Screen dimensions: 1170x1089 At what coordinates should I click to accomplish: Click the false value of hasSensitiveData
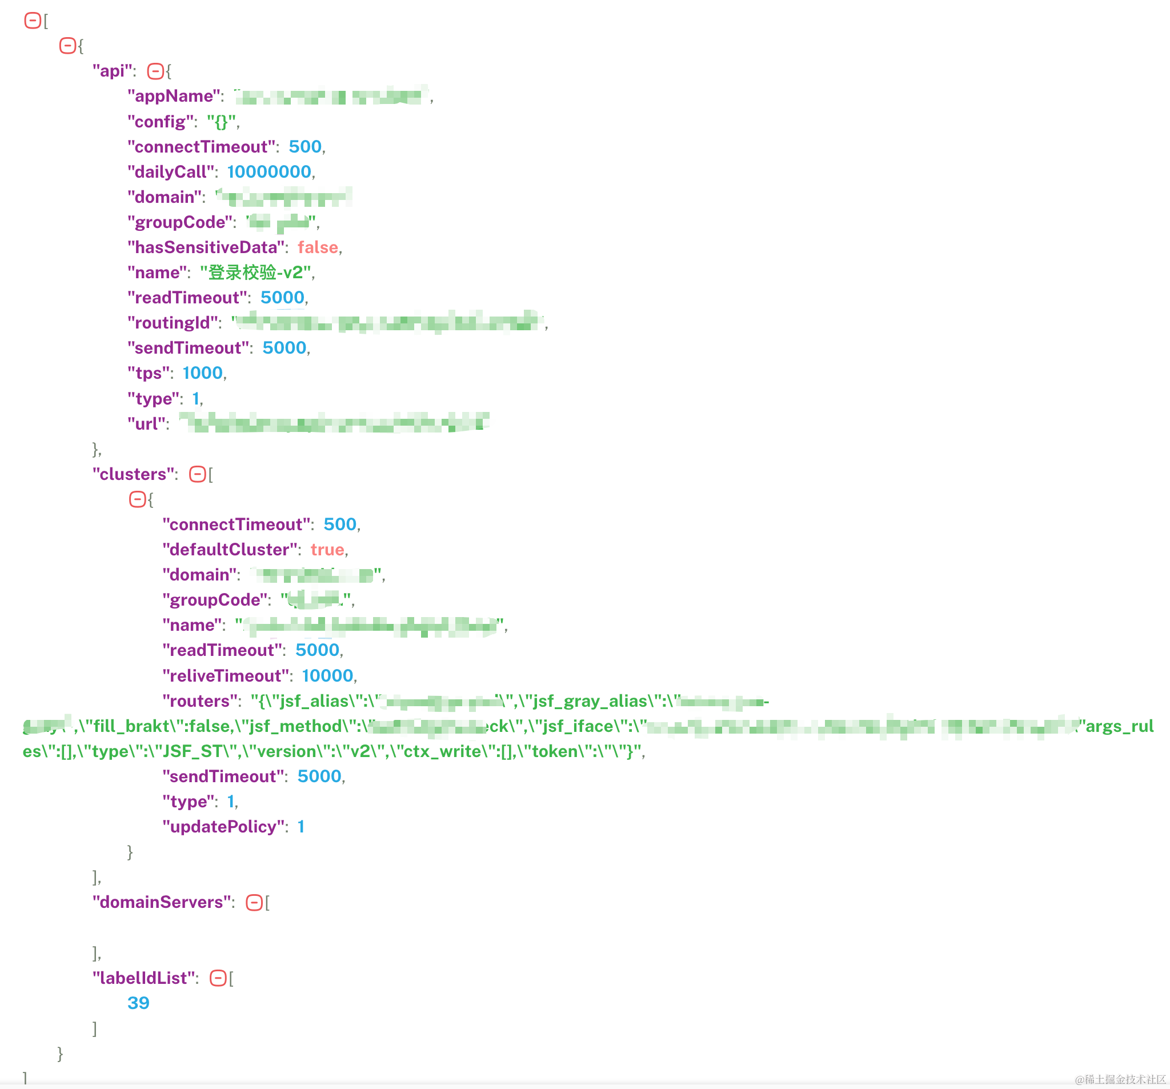coord(318,247)
